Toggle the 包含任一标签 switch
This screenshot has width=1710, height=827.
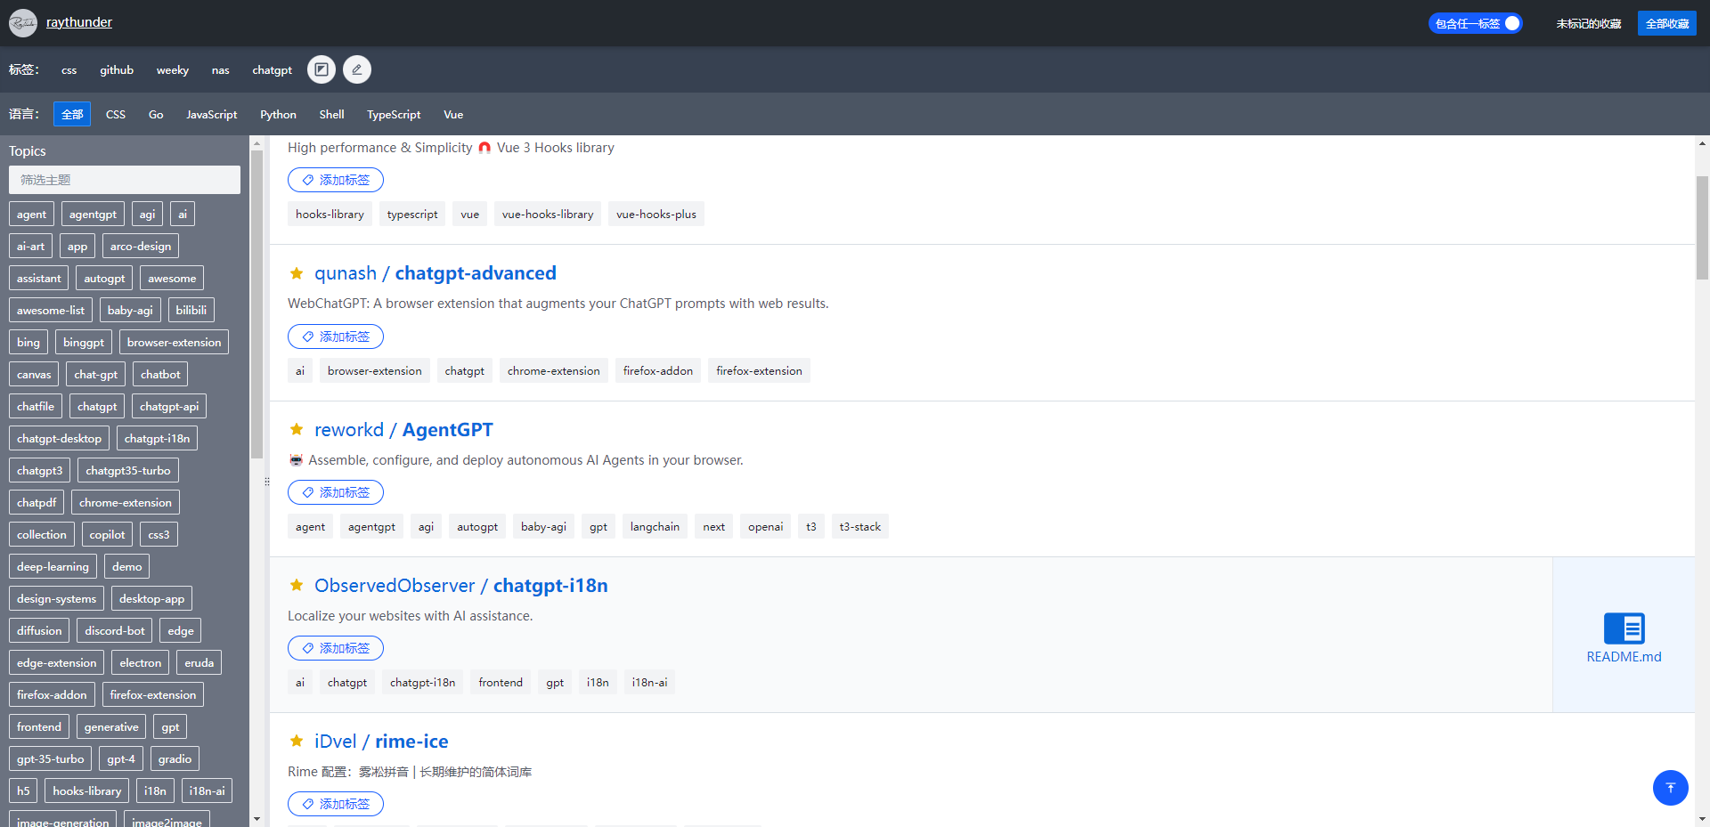pyautogui.click(x=1475, y=23)
